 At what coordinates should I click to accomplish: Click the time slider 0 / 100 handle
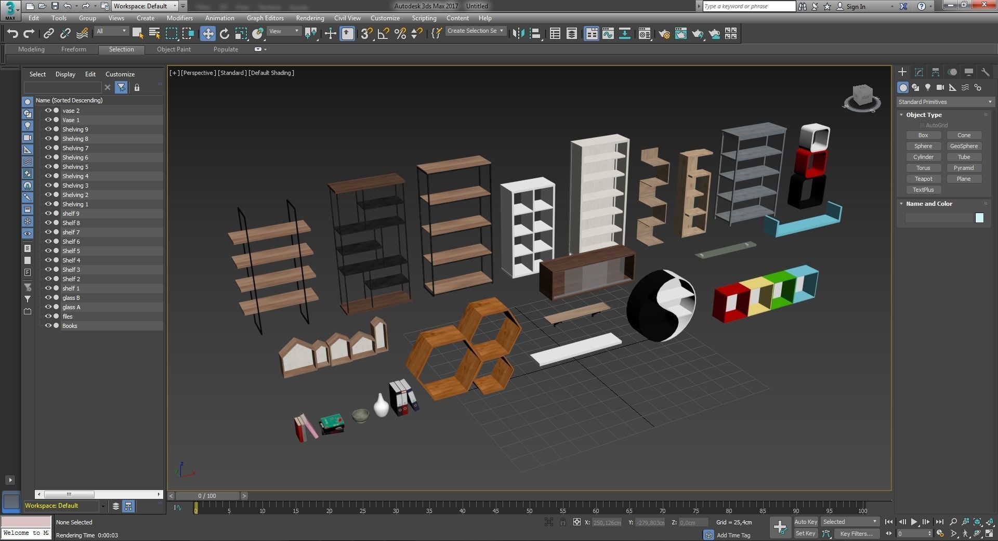coord(207,496)
